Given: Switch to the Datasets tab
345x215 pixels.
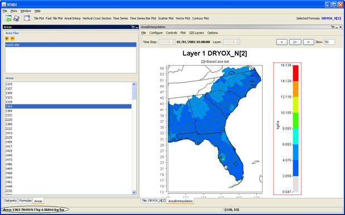Looking at the screenshot, I should click(x=11, y=201).
